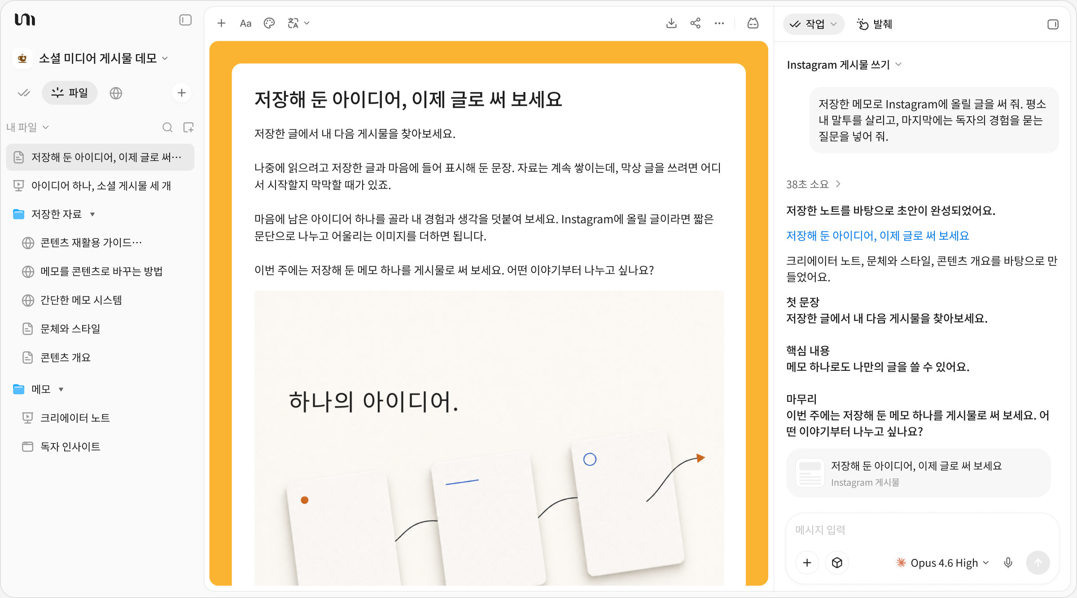
Task: Click the 하나의 아이디어 post image
Action: tap(489, 438)
